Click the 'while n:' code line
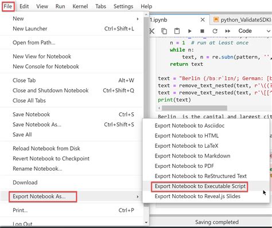The image size is (272, 228). [182, 50]
